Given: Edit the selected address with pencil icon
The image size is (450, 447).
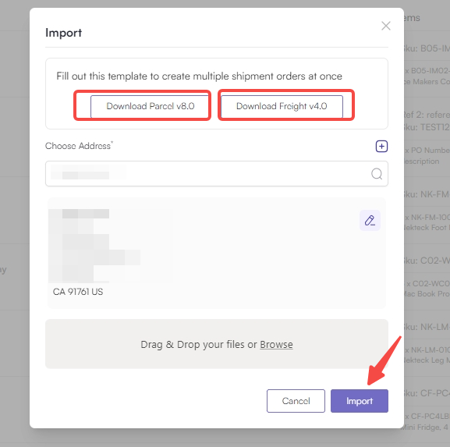Looking at the screenshot, I should pos(370,221).
